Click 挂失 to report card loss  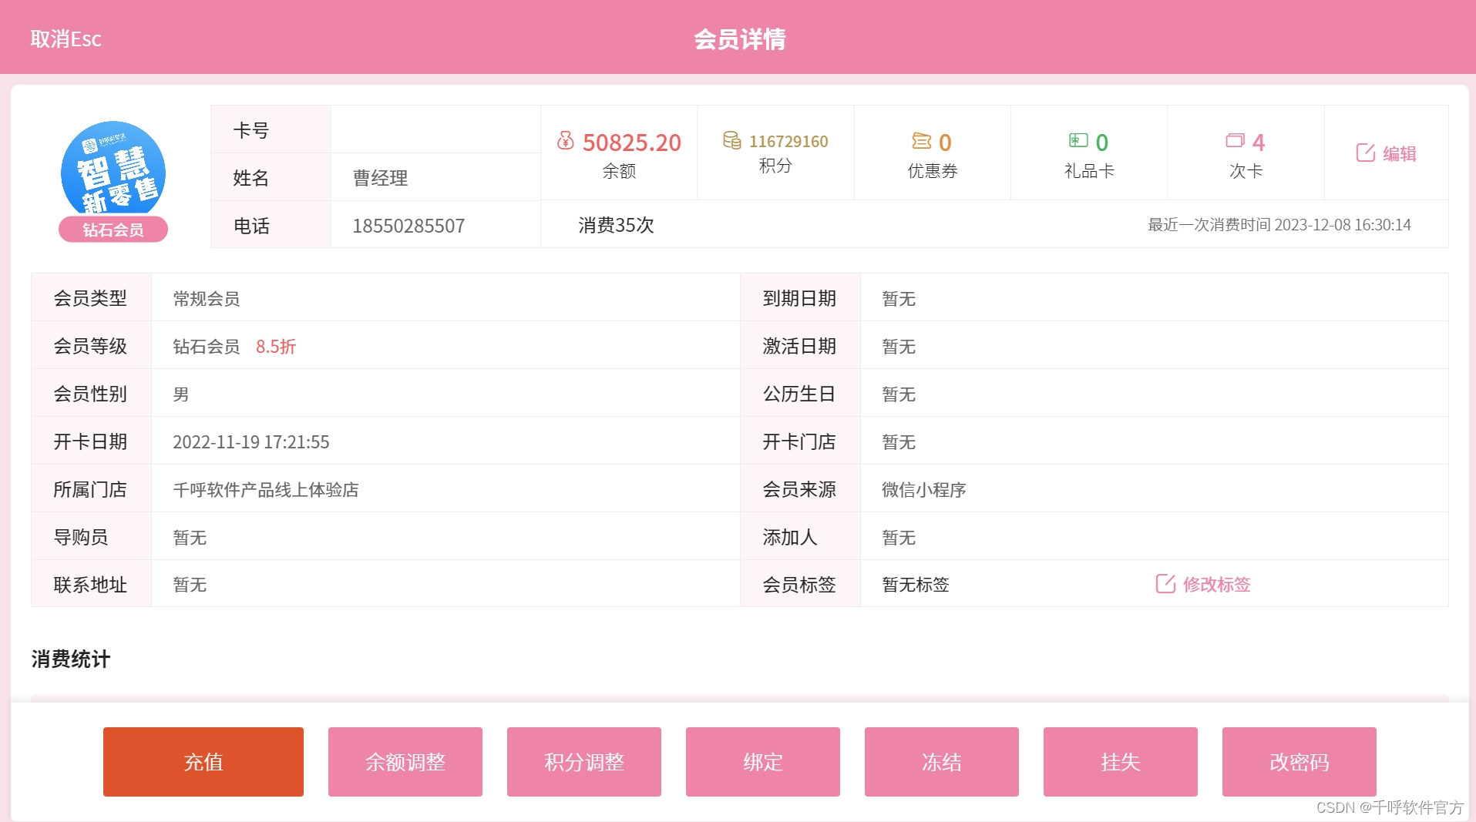(1120, 762)
